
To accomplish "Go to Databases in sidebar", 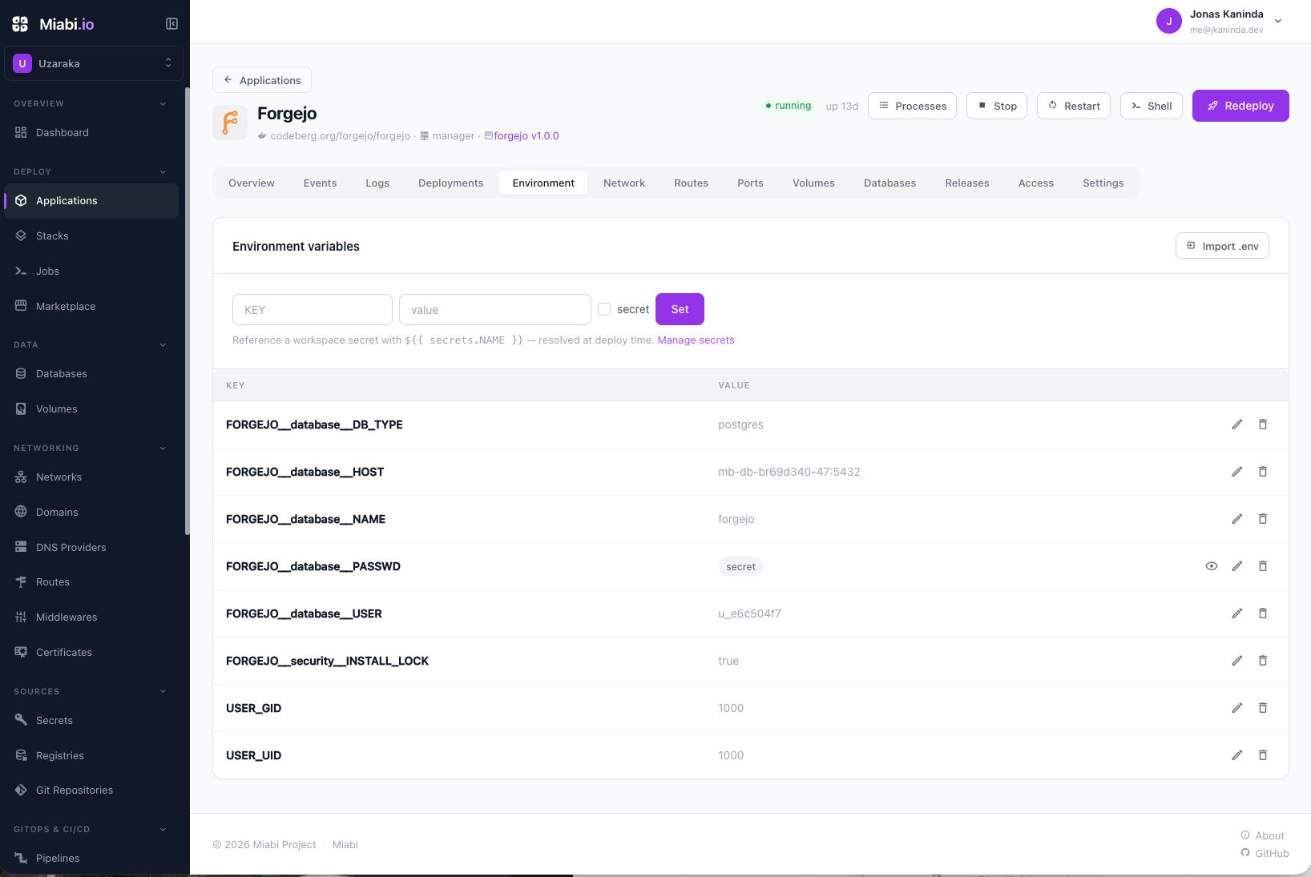I will [91, 373].
